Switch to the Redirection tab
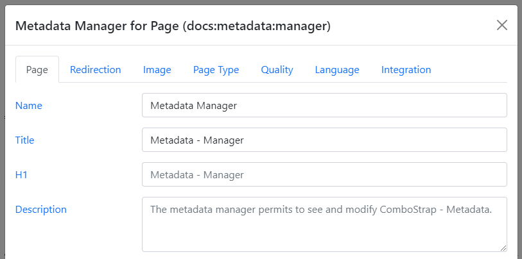 click(x=95, y=70)
